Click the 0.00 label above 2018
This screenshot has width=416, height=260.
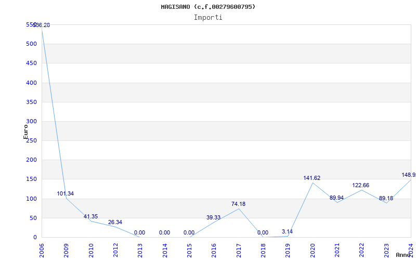(263, 232)
